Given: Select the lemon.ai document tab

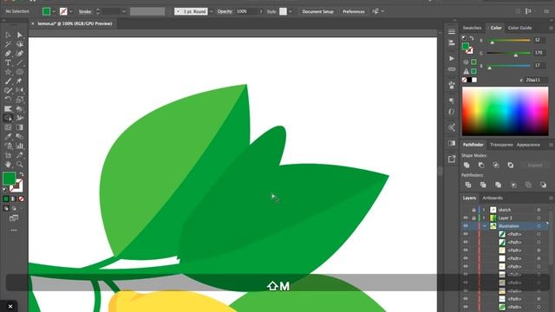Looking at the screenshot, I should tap(75, 23).
